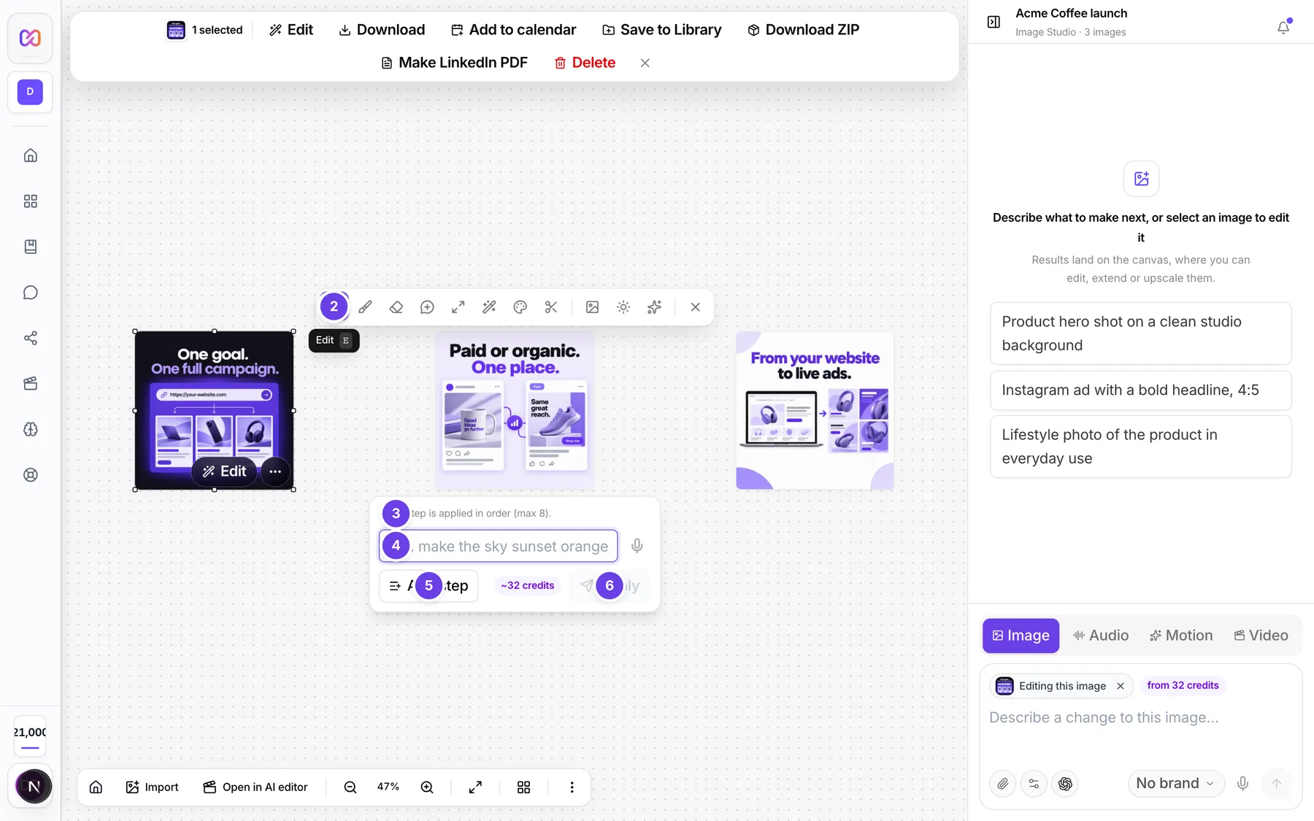This screenshot has width=1314, height=821.
Task: Click the Instagram ad with a bold headline suggestion
Action: (1140, 390)
